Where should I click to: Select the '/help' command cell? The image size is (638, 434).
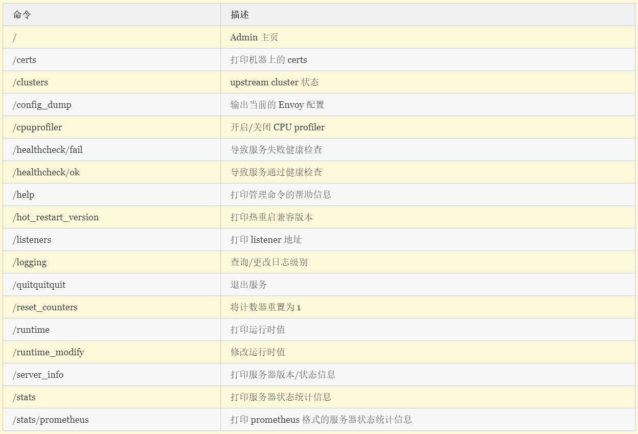pyautogui.click(x=111, y=195)
